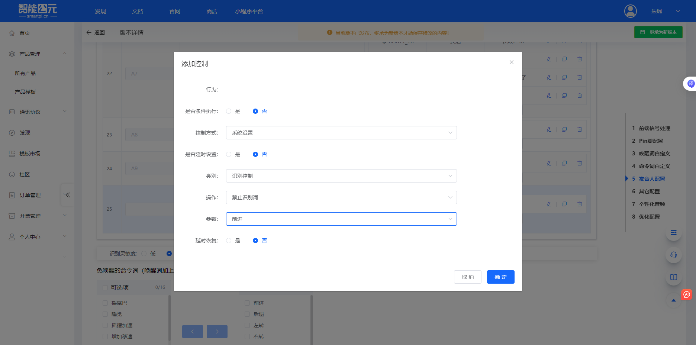
Task: Click the 确定 confirm button
Action: [x=500, y=277]
